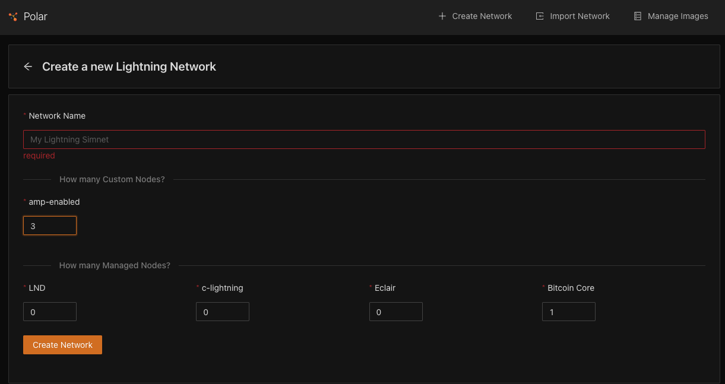Open Manage Images in the top navigation

671,16
